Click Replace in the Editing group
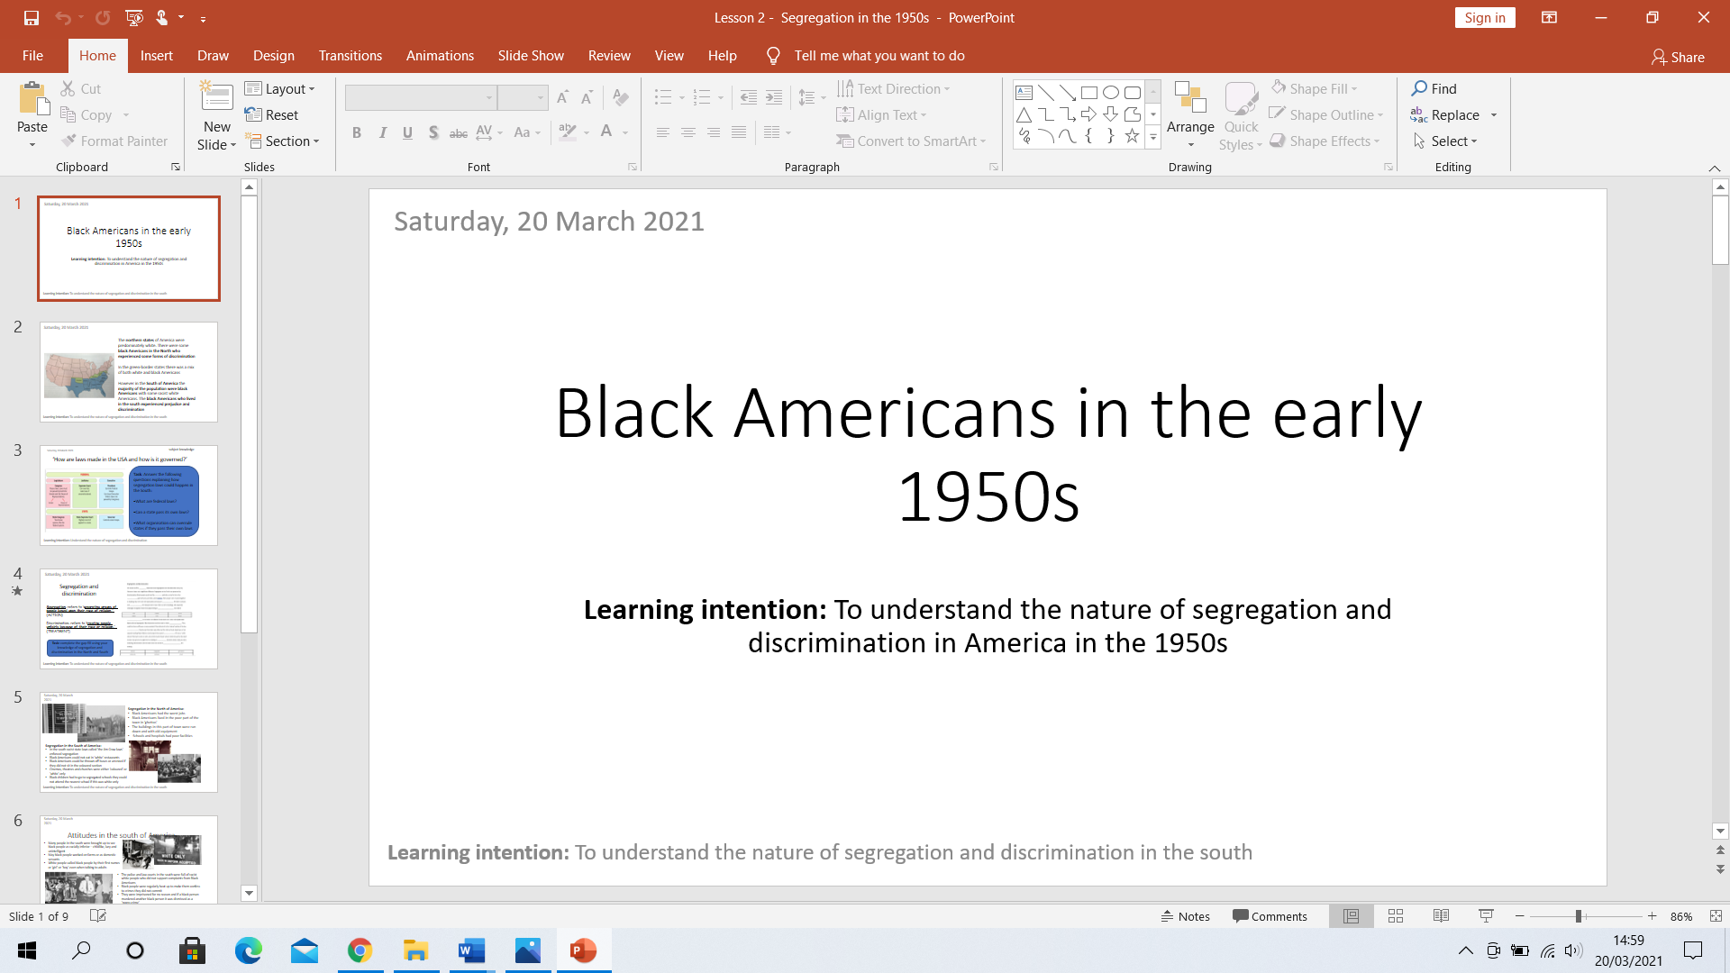This screenshot has height=973, width=1730. [x=1453, y=114]
